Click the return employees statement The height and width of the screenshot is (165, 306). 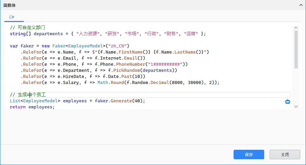click(x=32, y=107)
